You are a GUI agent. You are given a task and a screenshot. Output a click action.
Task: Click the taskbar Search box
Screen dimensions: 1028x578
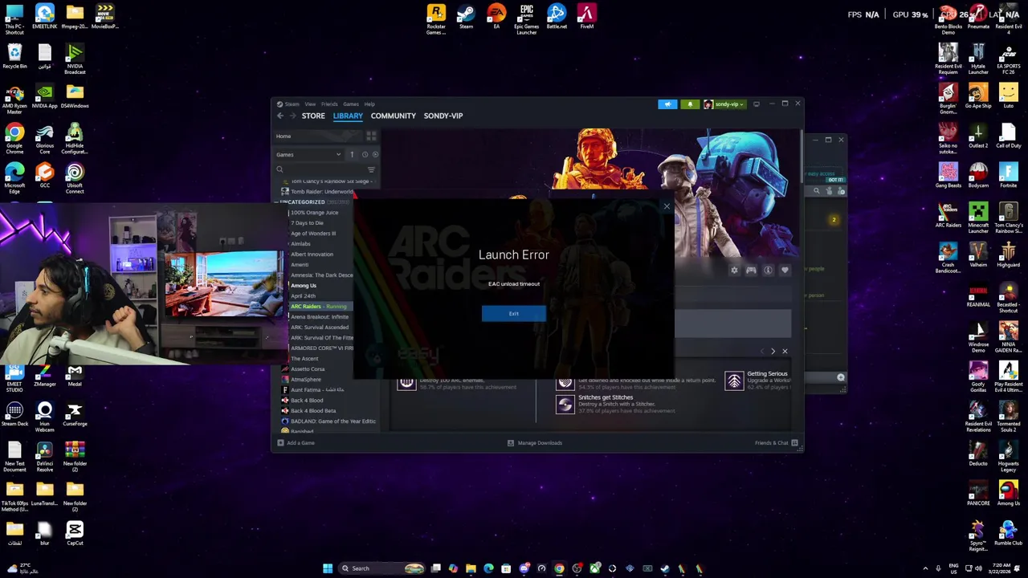[381, 568]
